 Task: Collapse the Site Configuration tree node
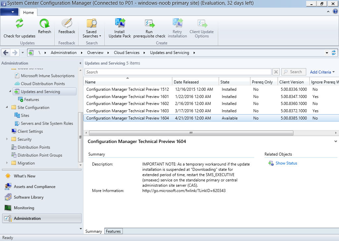(7, 107)
